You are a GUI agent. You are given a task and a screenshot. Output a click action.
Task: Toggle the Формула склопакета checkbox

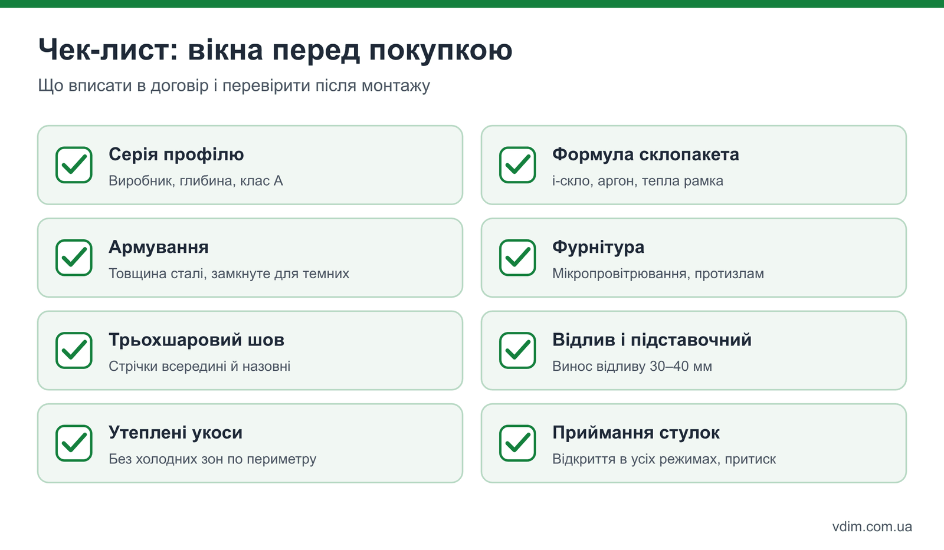coord(517,165)
